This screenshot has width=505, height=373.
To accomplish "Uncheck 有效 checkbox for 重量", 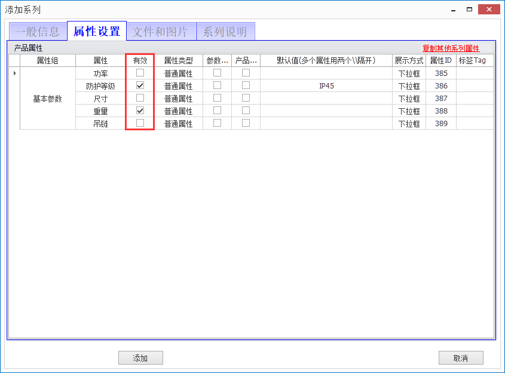I will [140, 111].
